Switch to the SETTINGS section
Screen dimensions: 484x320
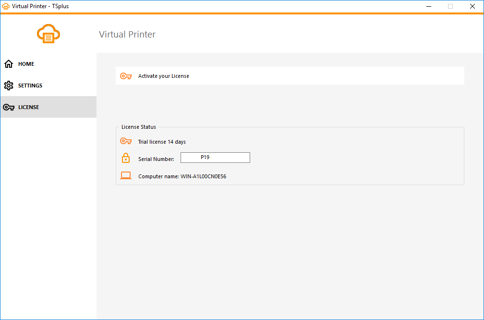(x=31, y=85)
